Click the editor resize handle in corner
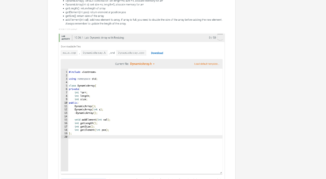The width and height of the screenshot is (326, 179). tap(221, 173)
